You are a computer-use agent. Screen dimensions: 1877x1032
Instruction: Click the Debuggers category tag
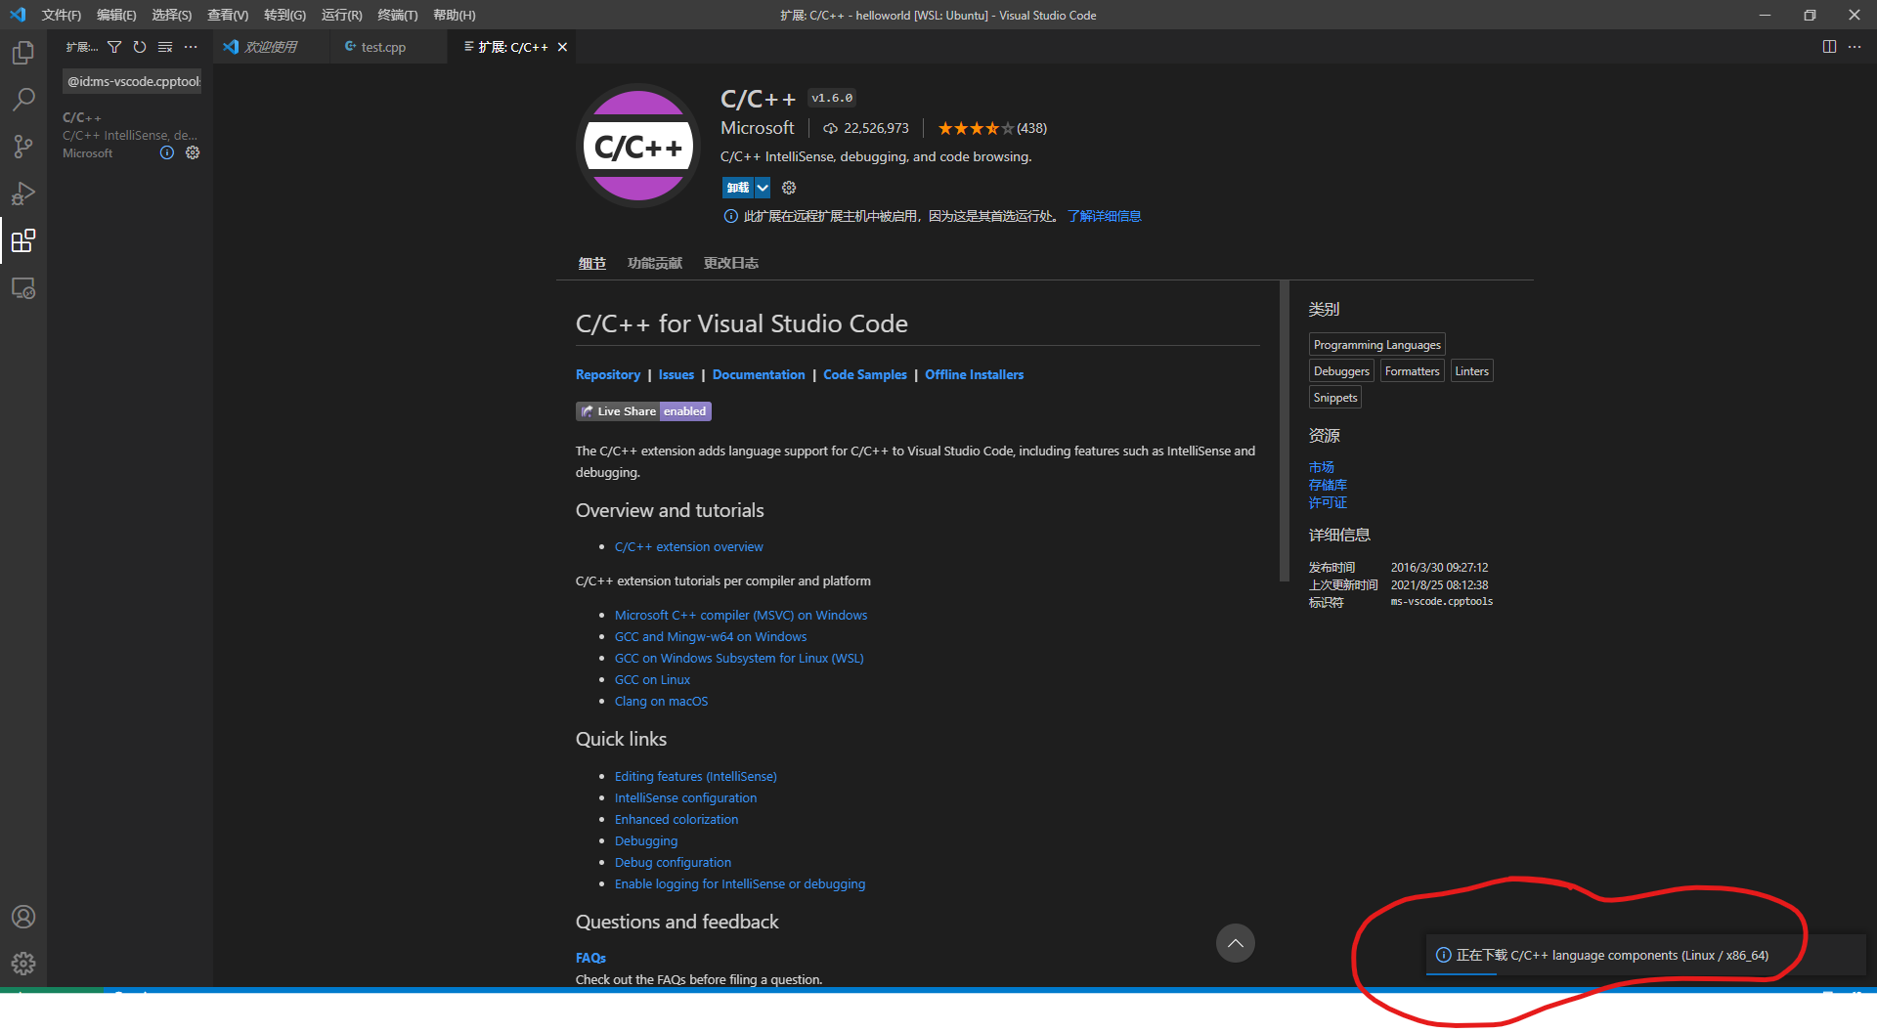click(1341, 371)
